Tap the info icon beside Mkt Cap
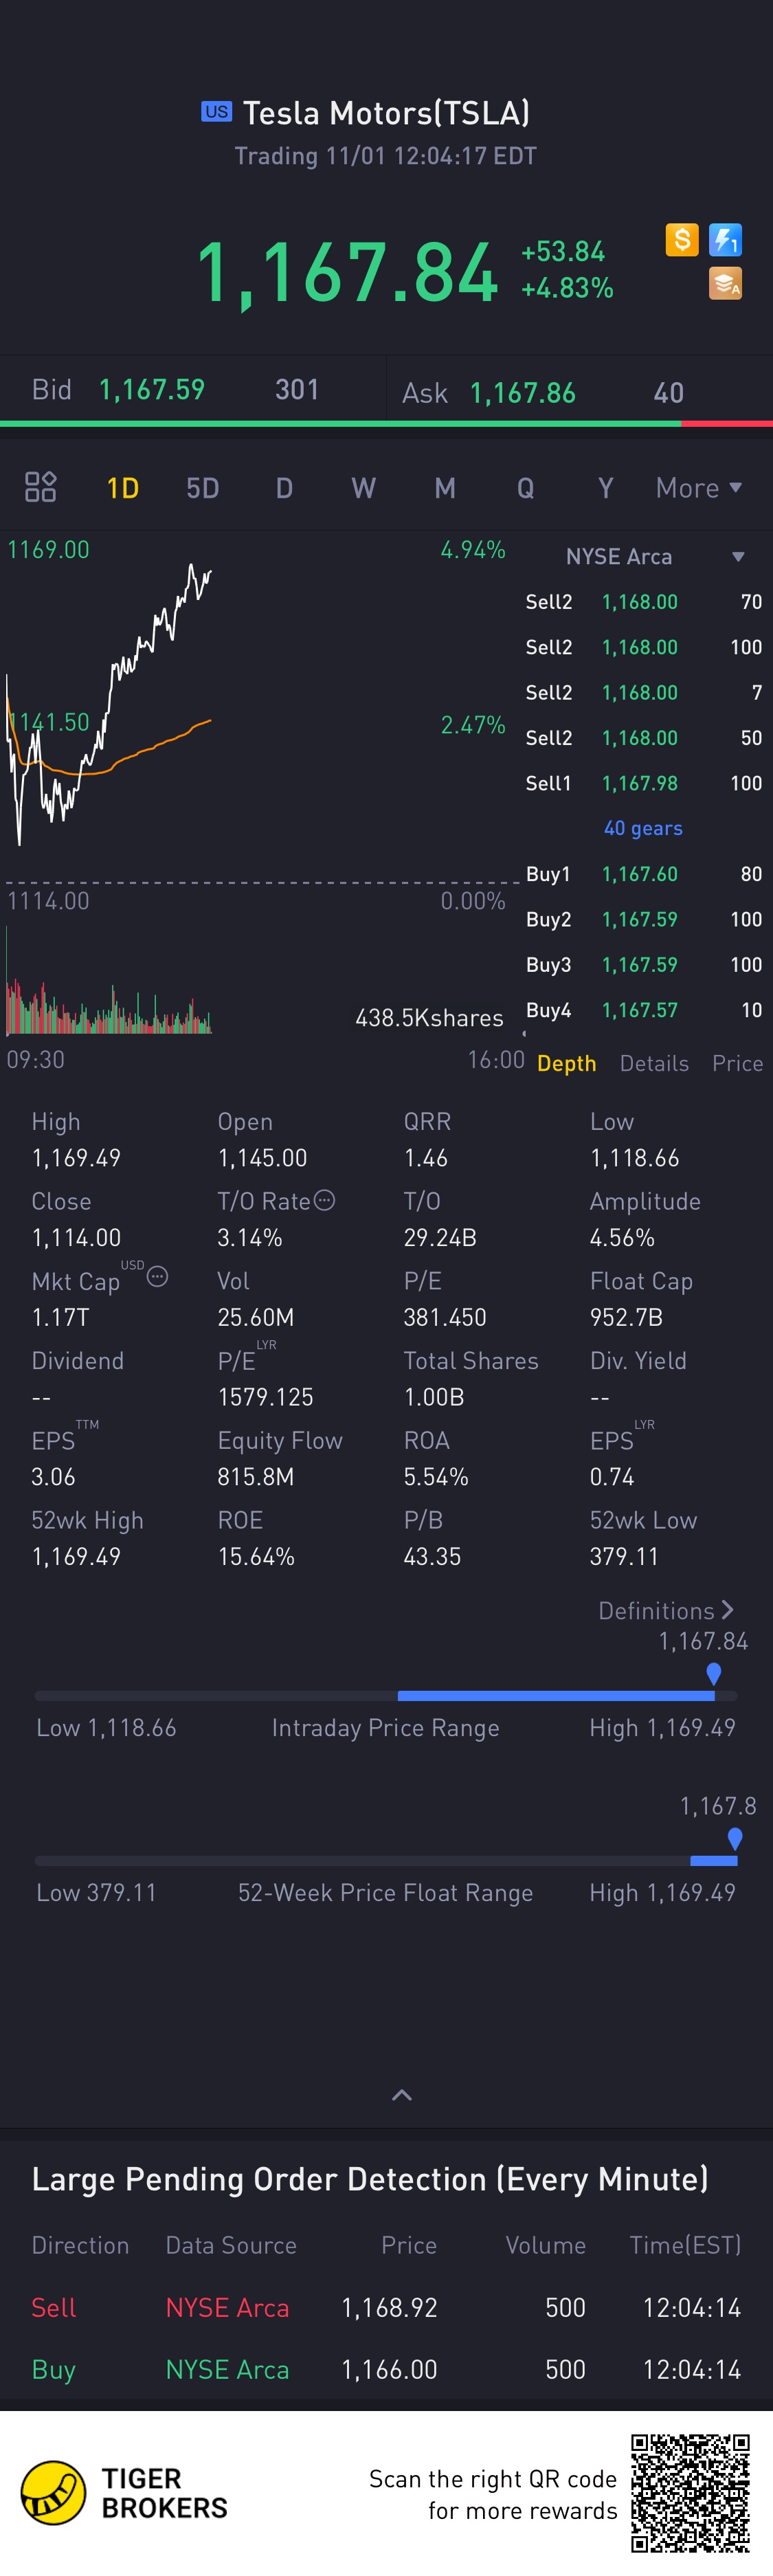The height and width of the screenshot is (2576, 773). (157, 1277)
